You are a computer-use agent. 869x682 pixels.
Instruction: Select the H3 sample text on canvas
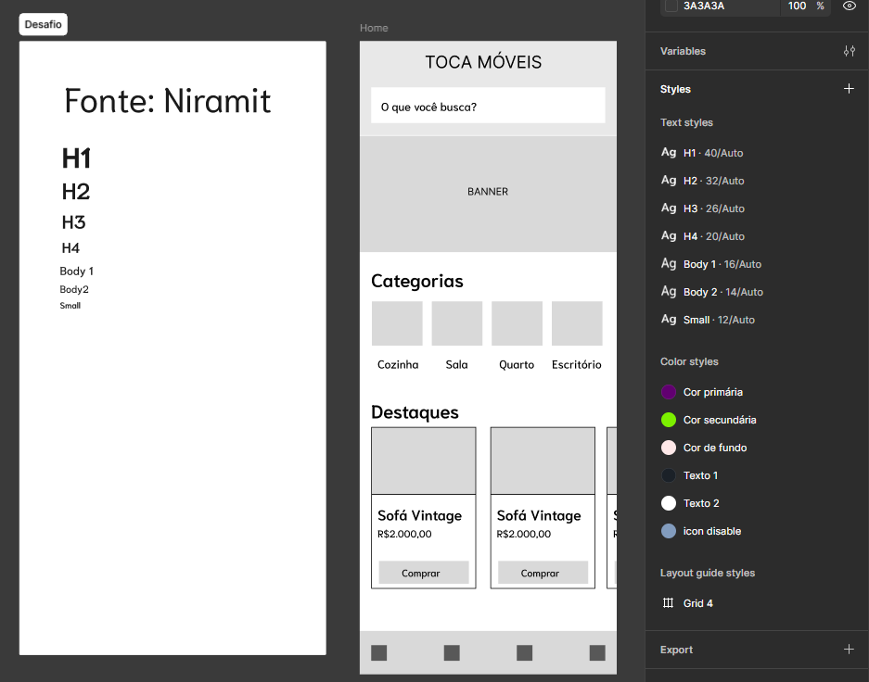(x=73, y=222)
